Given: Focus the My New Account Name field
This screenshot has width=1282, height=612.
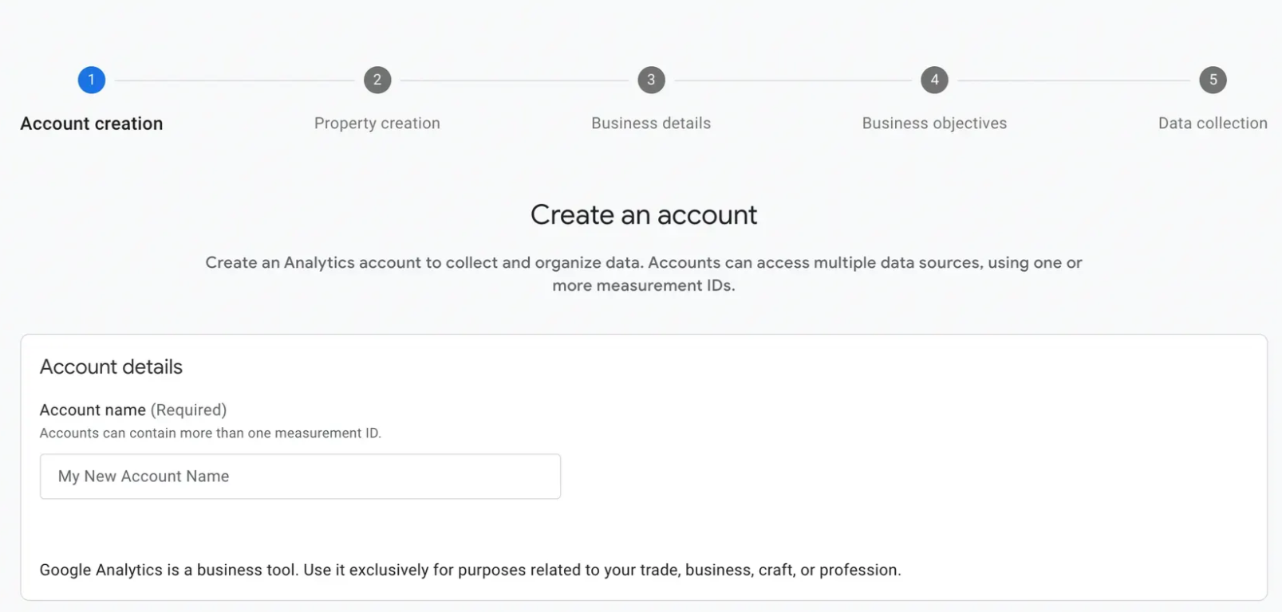Looking at the screenshot, I should coord(300,477).
